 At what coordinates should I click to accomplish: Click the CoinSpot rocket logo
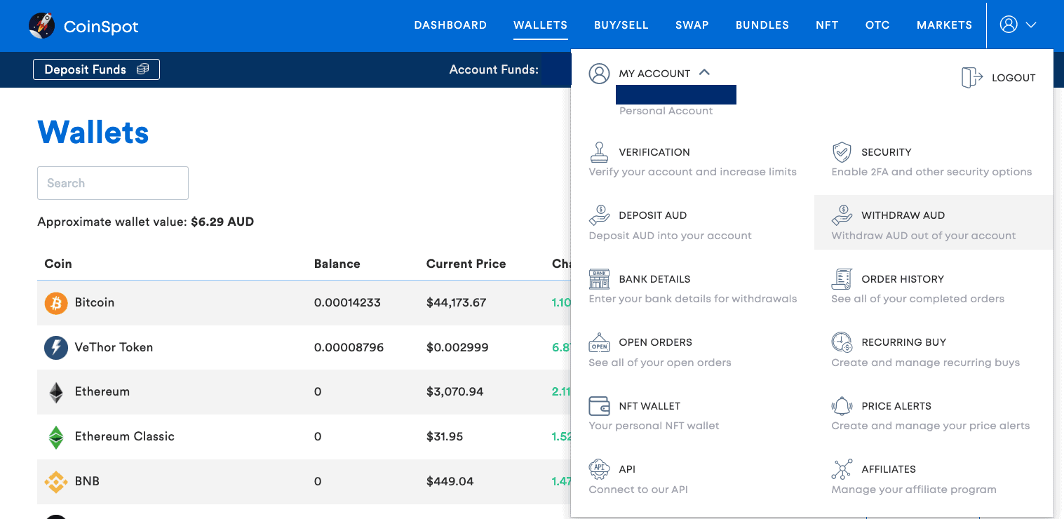pyautogui.click(x=42, y=25)
